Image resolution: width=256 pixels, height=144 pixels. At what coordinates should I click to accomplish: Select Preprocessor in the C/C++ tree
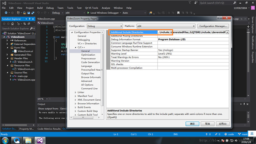(x=89, y=59)
